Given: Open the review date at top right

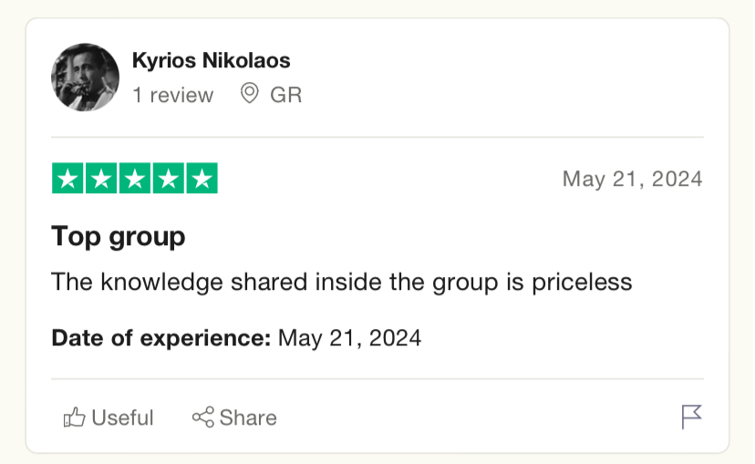Looking at the screenshot, I should coord(633,179).
